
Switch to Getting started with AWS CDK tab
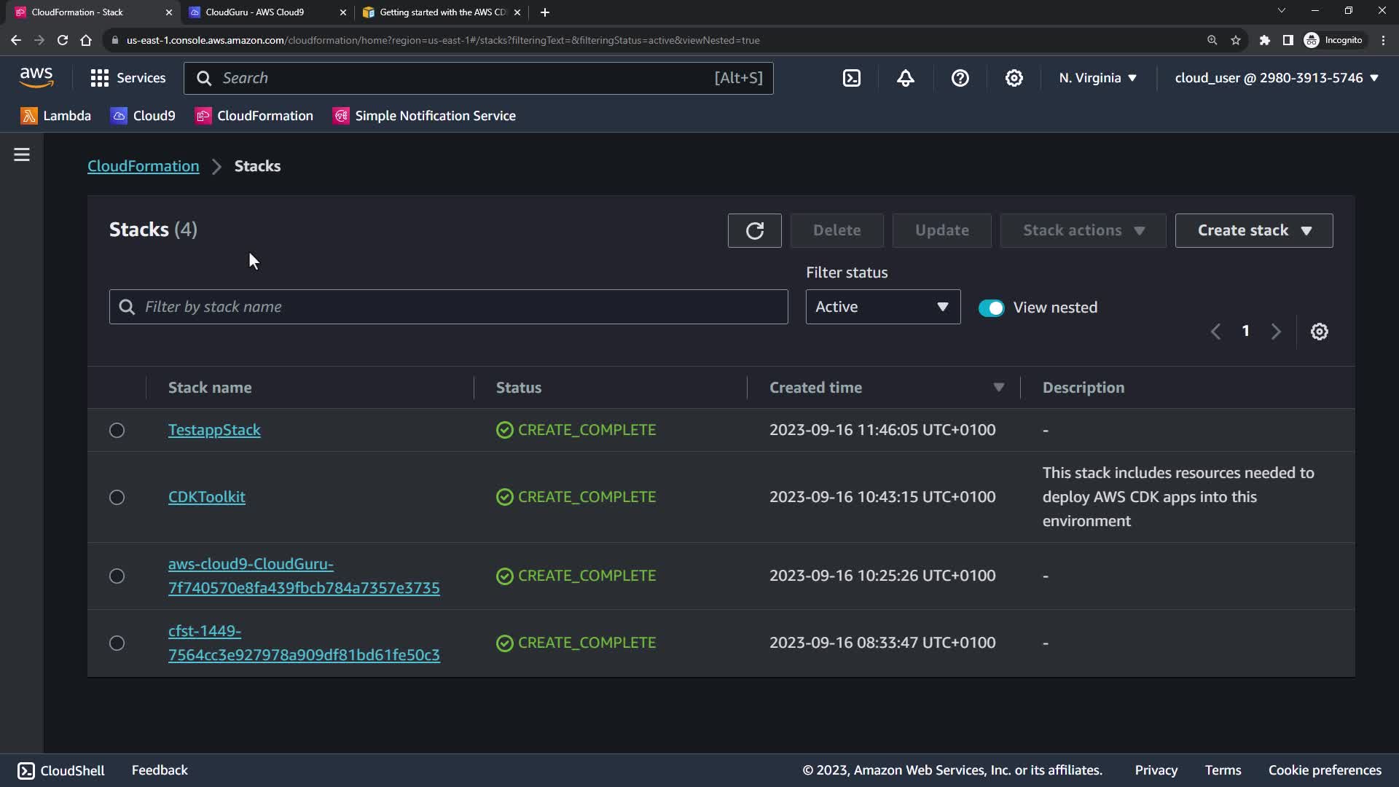pyautogui.click(x=442, y=12)
